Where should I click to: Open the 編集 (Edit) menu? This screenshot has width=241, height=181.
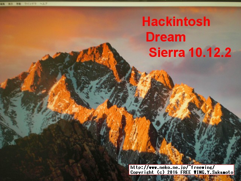(2, 4)
